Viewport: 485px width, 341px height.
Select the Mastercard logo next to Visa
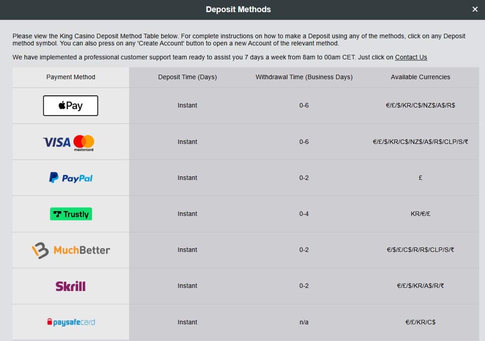click(84, 142)
